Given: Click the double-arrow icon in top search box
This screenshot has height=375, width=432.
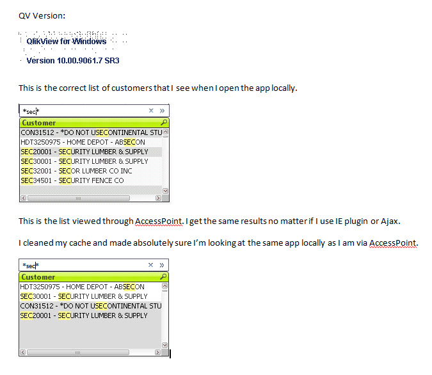Looking at the screenshot, I should click(x=162, y=111).
